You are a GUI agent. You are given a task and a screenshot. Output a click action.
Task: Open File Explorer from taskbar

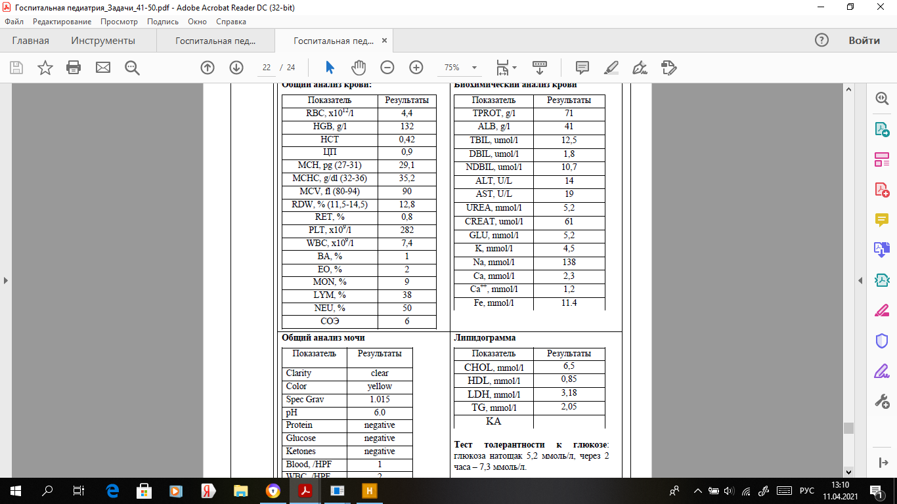click(x=240, y=490)
